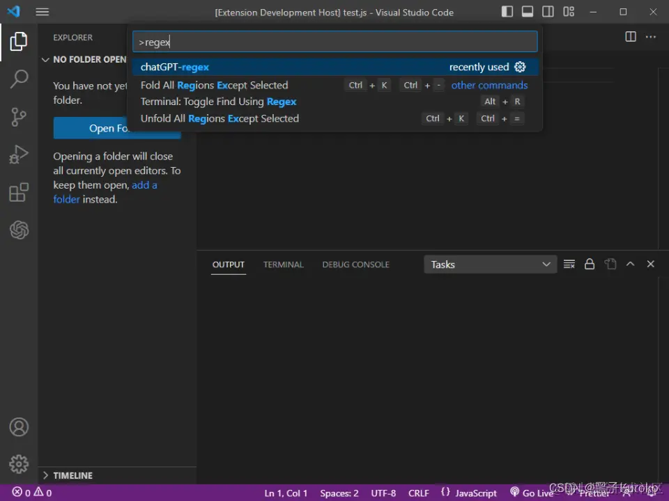Open the Explorer view in activity bar
669x501 pixels.
point(19,41)
